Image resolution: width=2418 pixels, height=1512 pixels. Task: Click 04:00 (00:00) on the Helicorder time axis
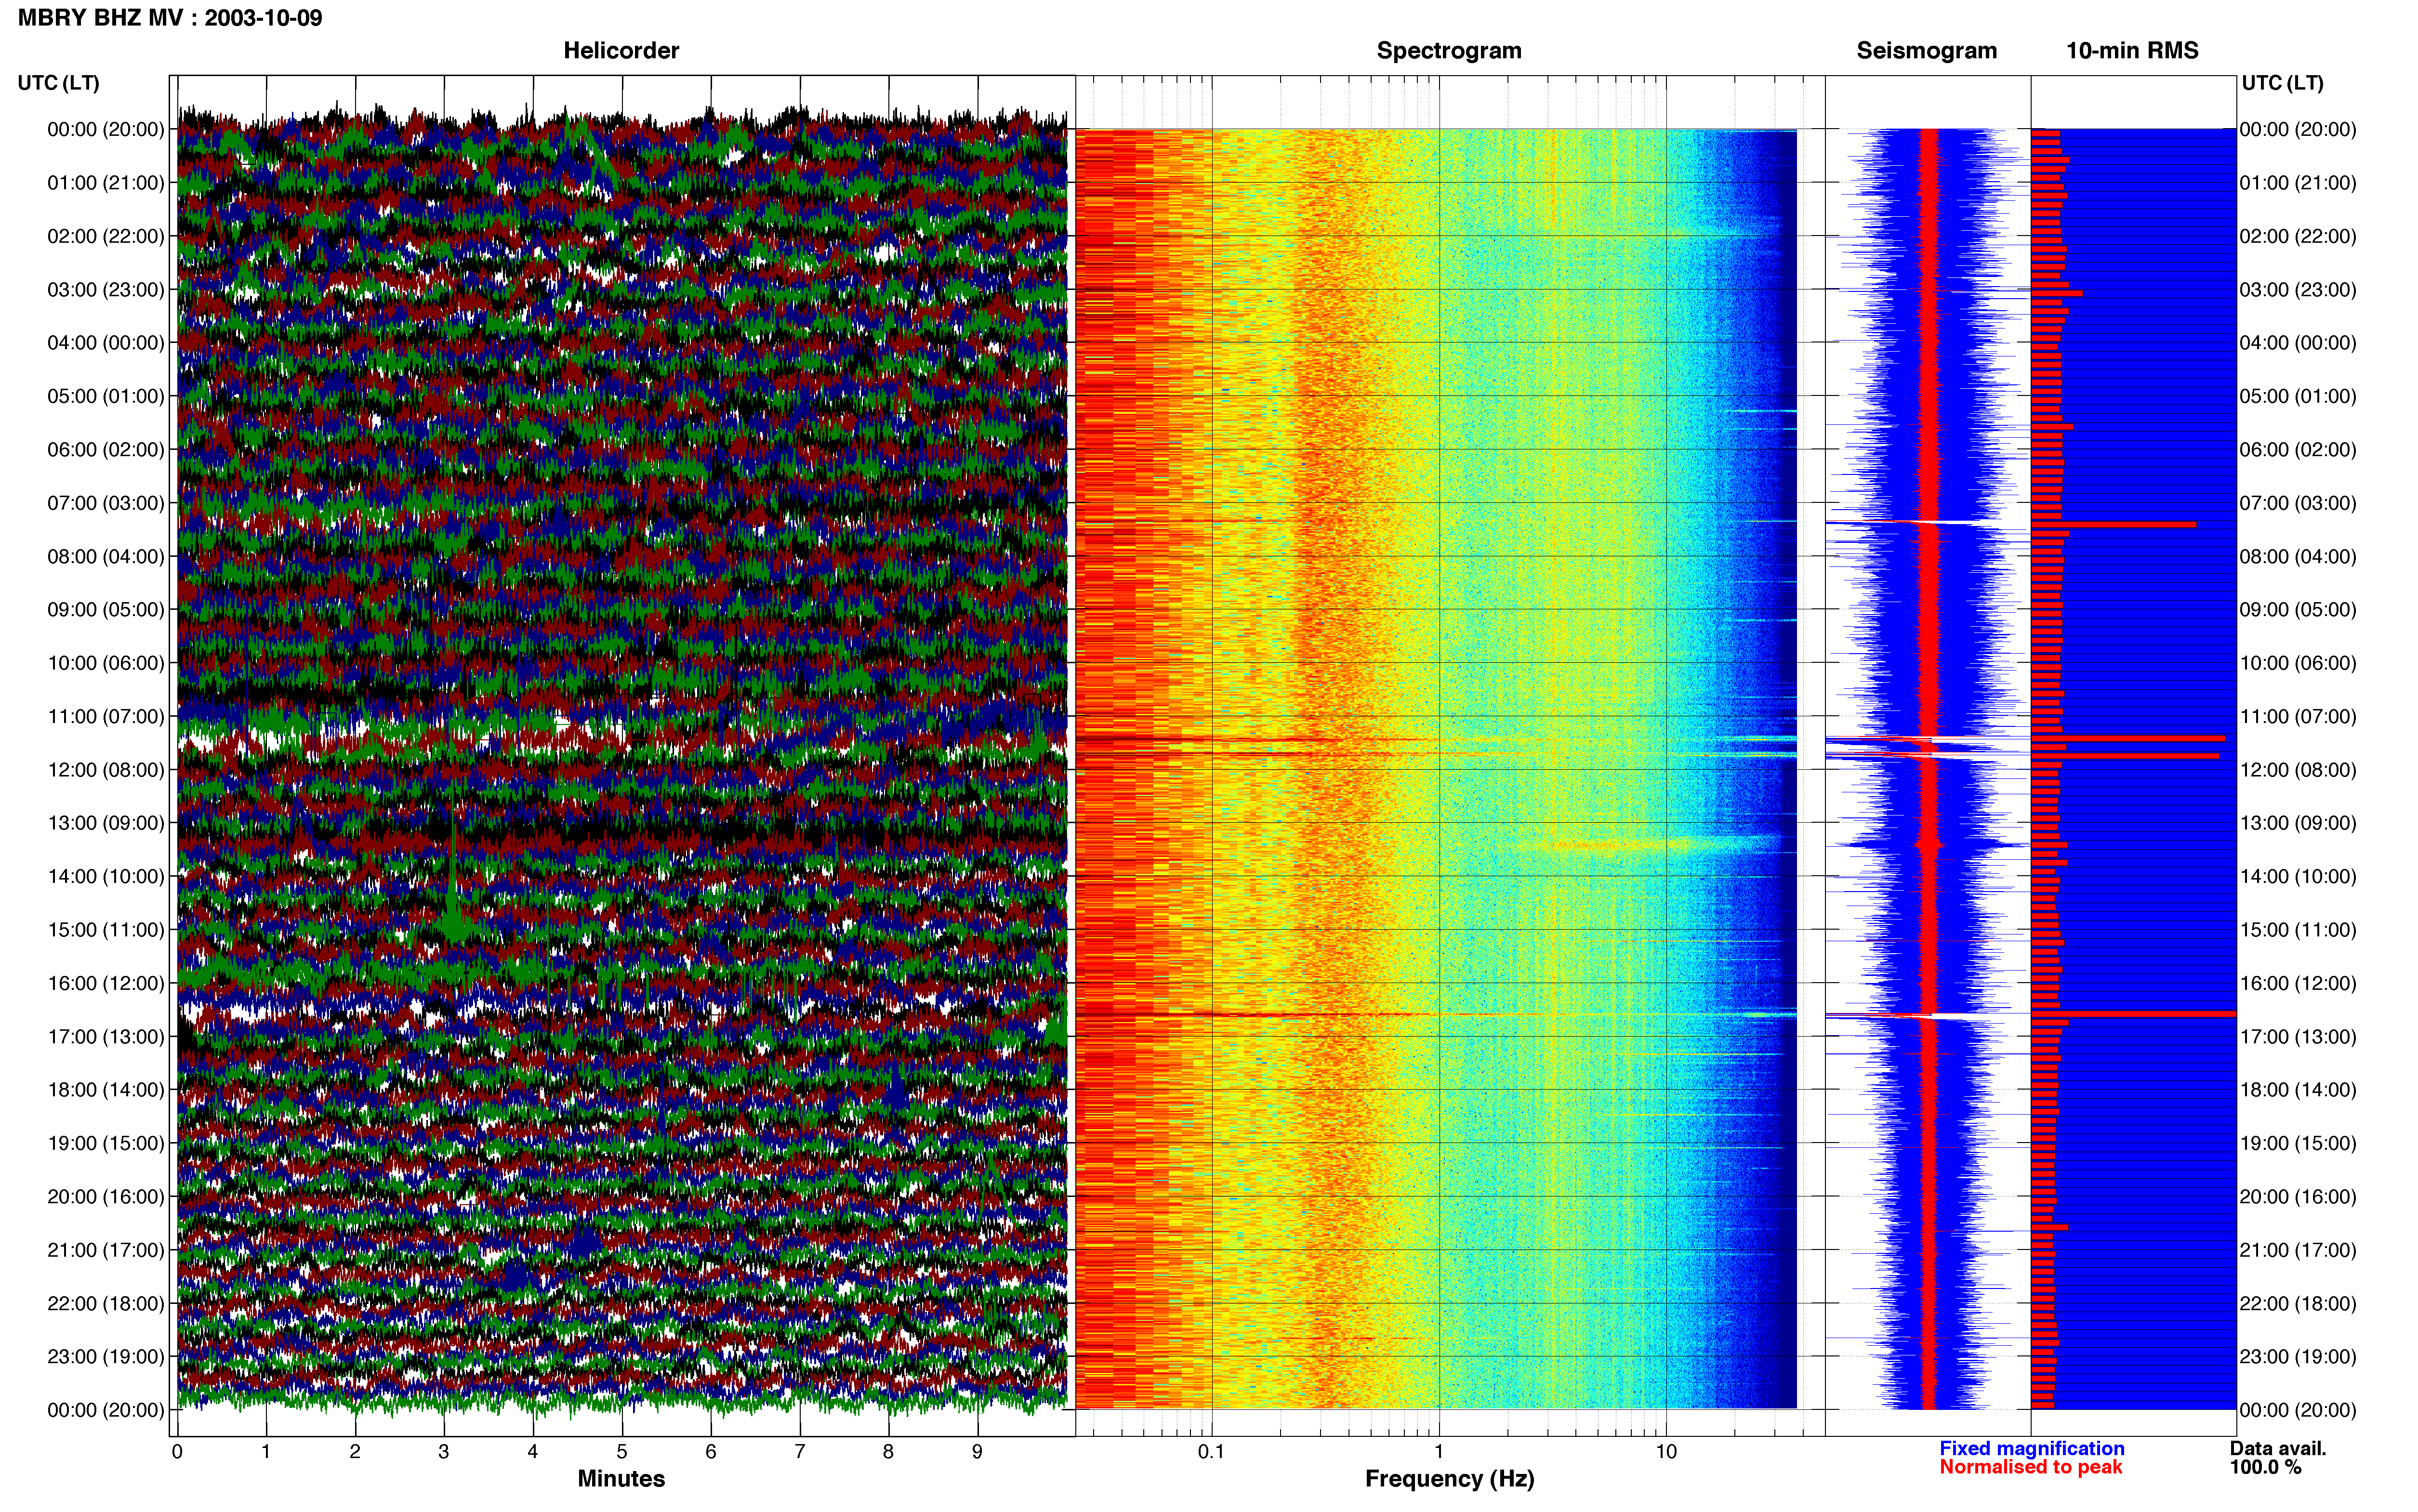(x=106, y=343)
